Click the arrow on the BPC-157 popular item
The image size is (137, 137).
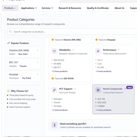38,62
